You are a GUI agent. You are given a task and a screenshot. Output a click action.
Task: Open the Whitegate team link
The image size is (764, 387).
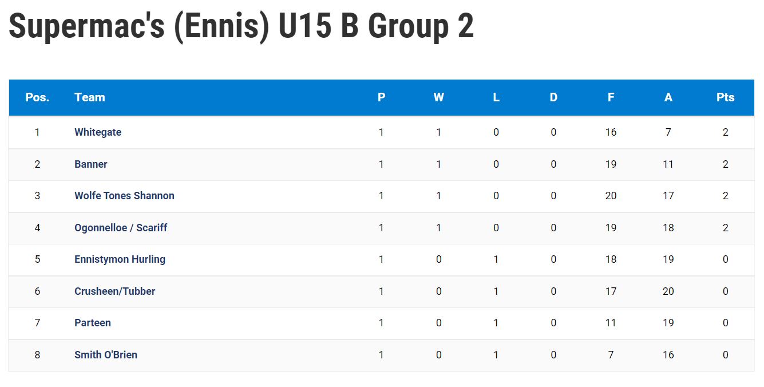(x=98, y=132)
